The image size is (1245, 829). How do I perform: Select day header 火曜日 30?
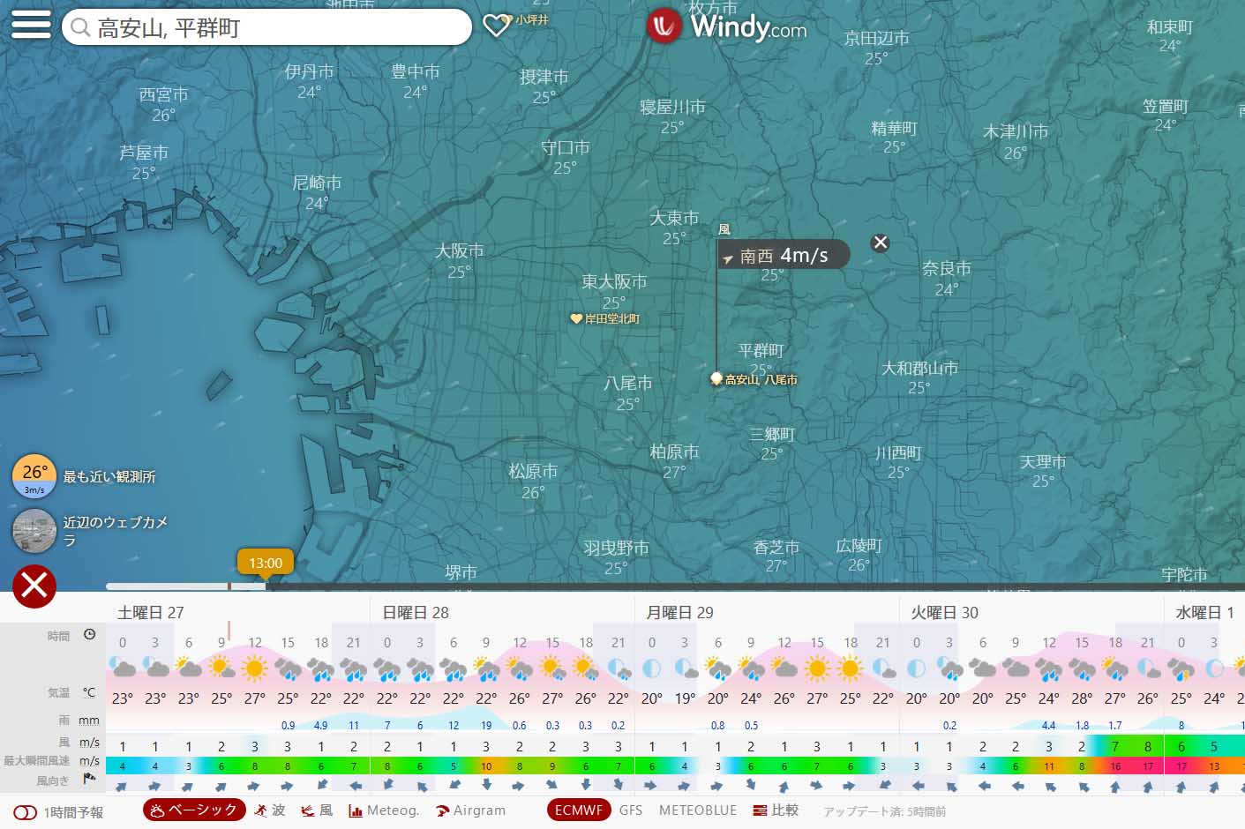point(945,612)
